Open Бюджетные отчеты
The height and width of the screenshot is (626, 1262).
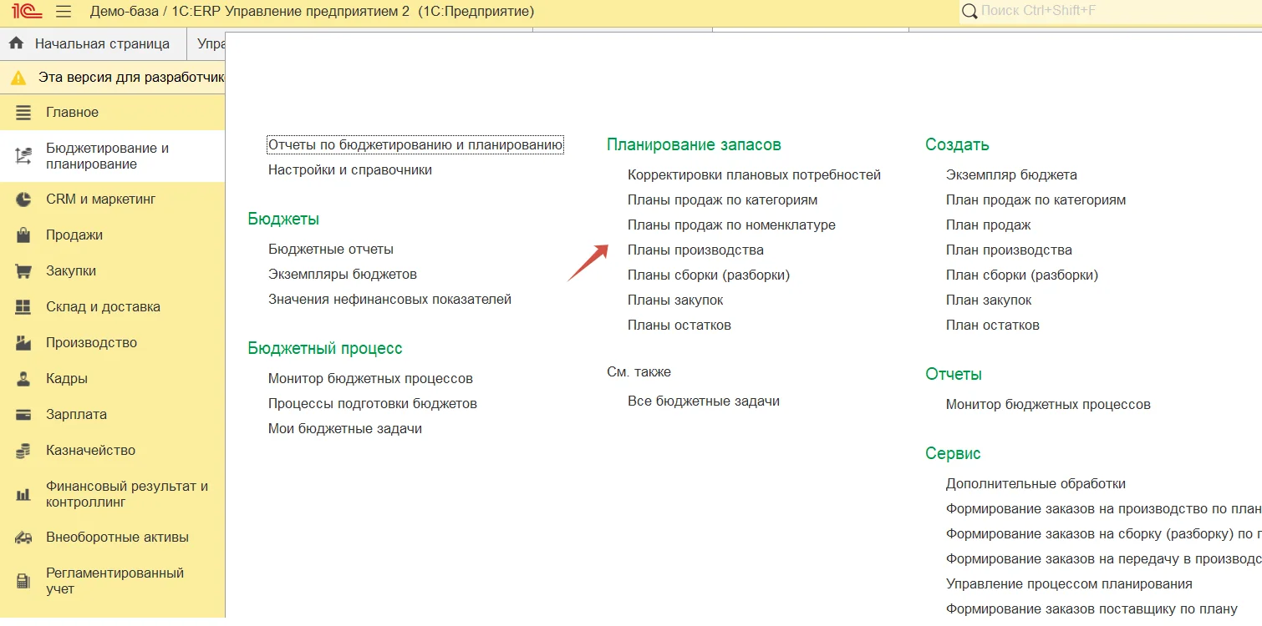(x=331, y=250)
